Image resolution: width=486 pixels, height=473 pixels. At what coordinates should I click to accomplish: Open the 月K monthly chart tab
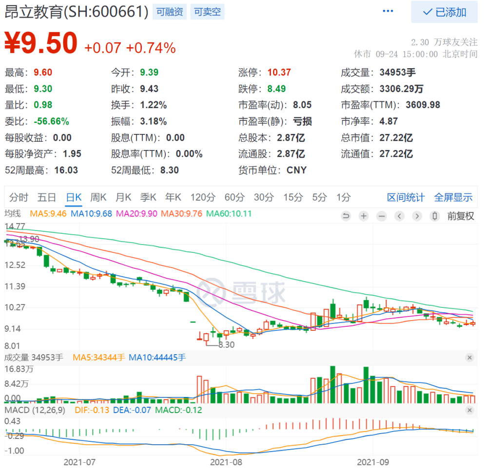click(x=123, y=197)
